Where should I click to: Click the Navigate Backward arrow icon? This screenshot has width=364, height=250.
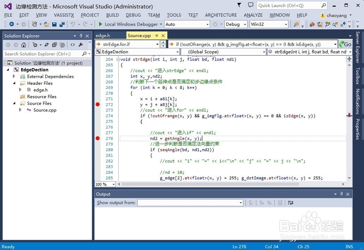coord(11,24)
